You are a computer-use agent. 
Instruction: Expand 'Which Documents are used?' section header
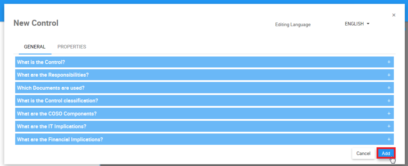(51, 88)
